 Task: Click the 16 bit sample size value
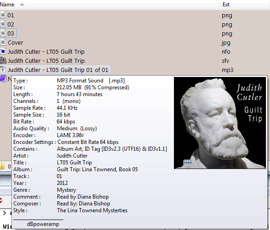click(x=63, y=115)
